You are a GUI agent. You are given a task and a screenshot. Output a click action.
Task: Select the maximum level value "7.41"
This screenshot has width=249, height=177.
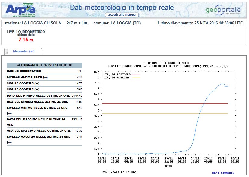tap(79, 137)
